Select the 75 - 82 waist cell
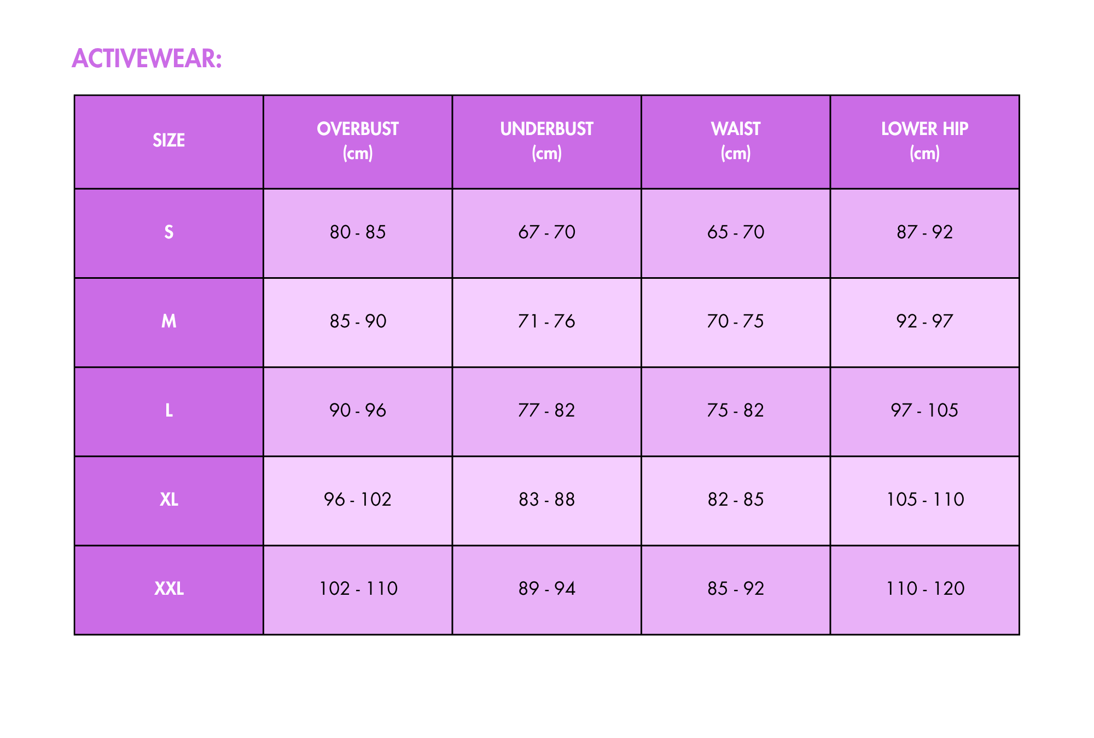1094x738 pixels. point(736,411)
